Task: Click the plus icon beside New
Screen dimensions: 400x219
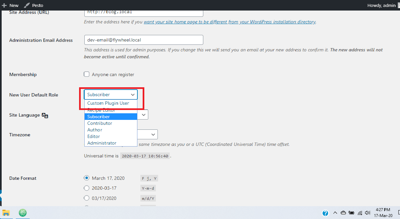Action: [4, 5]
